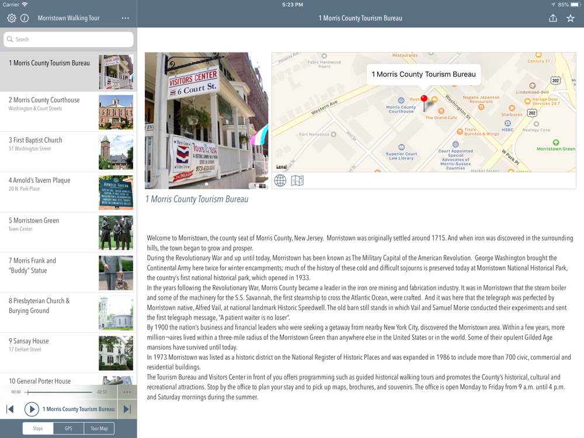Click the red map pin
This screenshot has height=438, width=584.
click(x=424, y=98)
